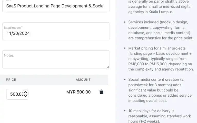
Task: Grab the Notes textarea resize handle
Action: (x=108, y=67)
